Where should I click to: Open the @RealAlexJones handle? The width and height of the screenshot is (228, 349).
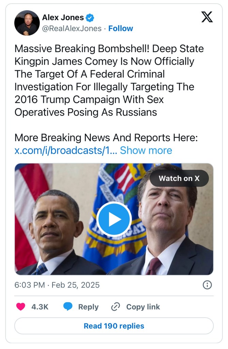72,28
